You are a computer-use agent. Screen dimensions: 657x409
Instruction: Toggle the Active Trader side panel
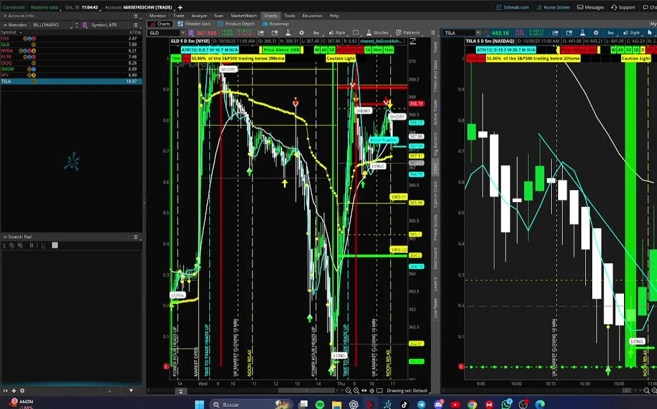pyautogui.click(x=435, y=112)
